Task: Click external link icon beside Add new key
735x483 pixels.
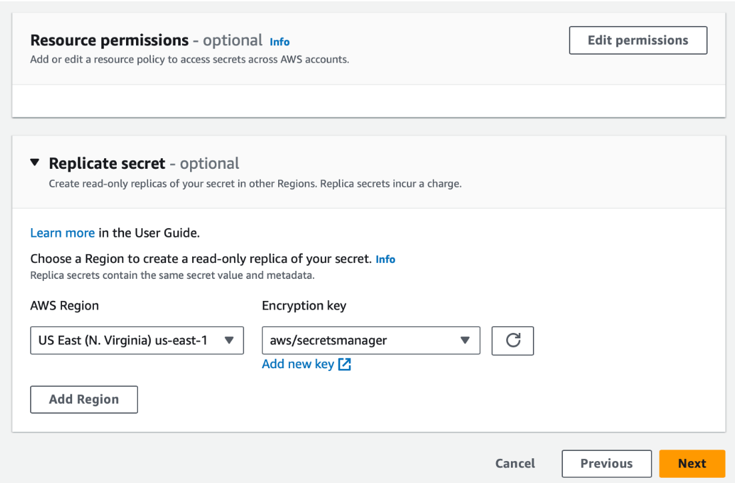Action: [344, 364]
